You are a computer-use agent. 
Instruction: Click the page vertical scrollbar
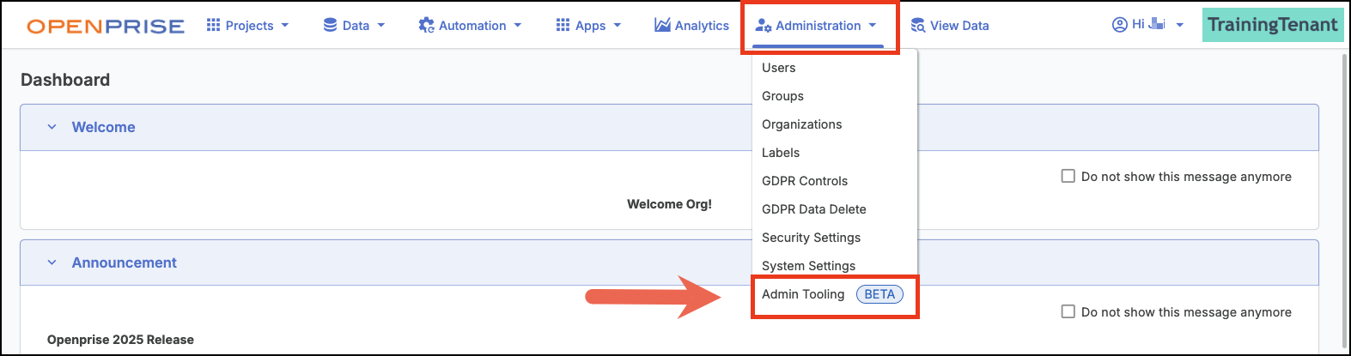[x=1344, y=202]
